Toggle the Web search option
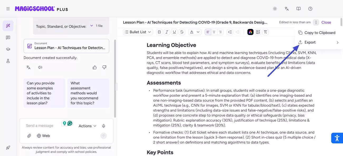 [x=43, y=136]
